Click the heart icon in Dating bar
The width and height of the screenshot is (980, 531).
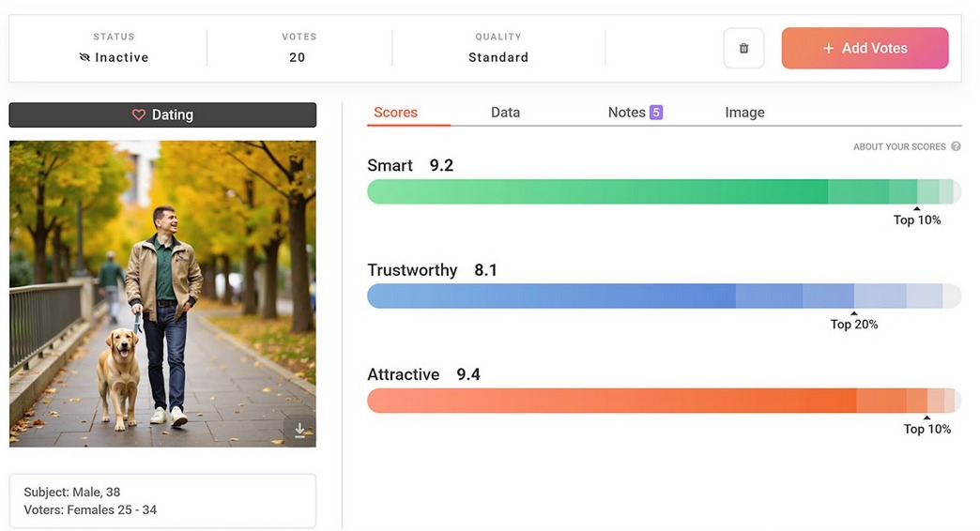coord(139,115)
